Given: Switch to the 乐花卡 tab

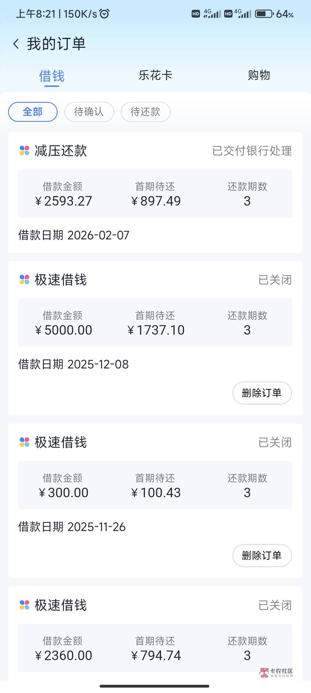Looking at the screenshot, I should point(155,75).
